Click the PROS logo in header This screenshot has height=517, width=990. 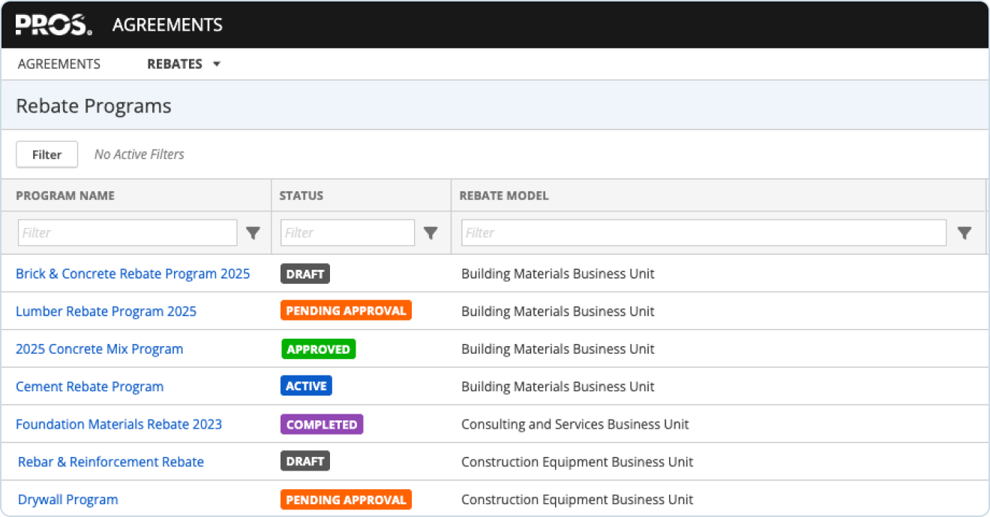54,25
